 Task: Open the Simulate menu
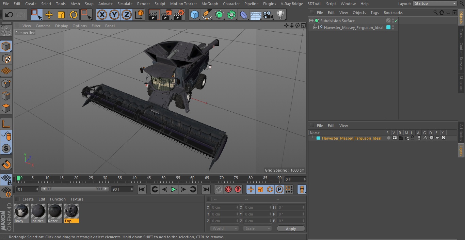tap(125, 4)
